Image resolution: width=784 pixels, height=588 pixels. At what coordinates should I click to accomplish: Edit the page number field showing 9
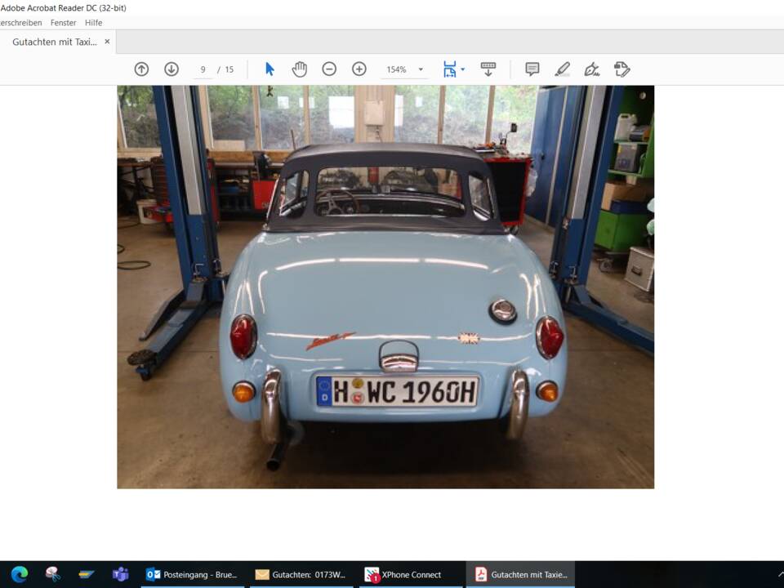pos(203,69)
